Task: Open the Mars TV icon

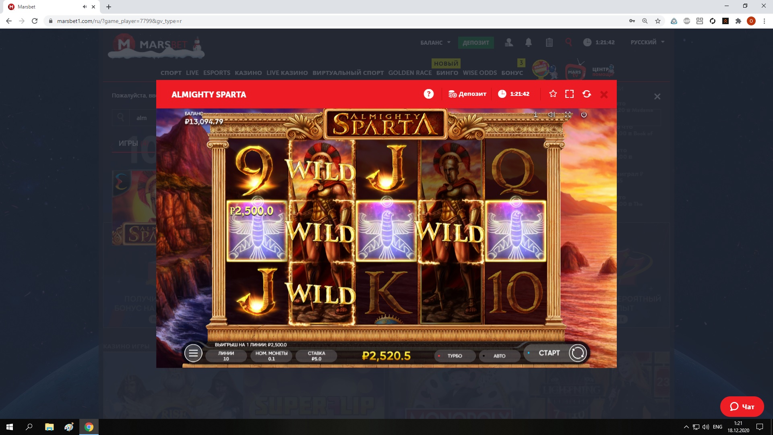Action: coord(575,70)
